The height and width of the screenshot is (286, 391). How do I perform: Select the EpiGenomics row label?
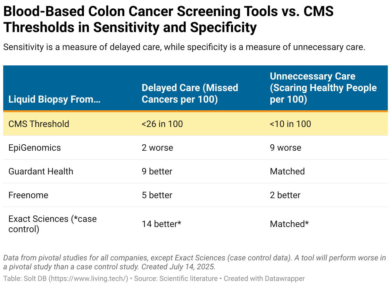35,147
